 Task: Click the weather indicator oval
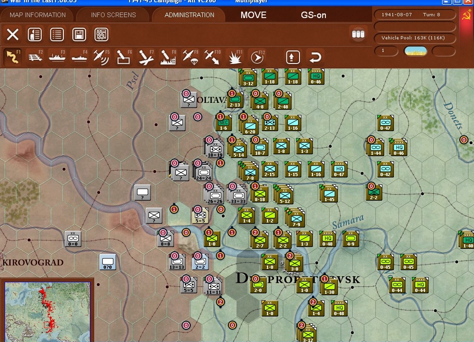click(x=416, y=51)
